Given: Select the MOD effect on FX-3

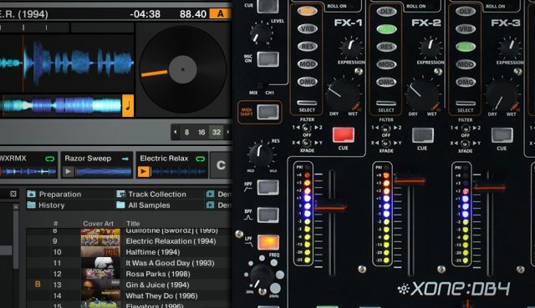Looking at the screenshot, I should click(466, 64).
